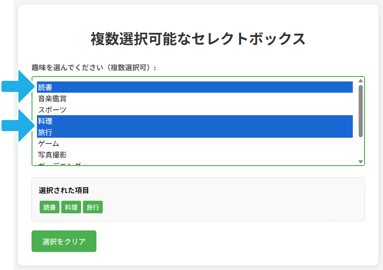Screen dimensions: 383x270
Task: Click the 選択された項目 heading
Action: pyautogui.click(x=64, y=190)
